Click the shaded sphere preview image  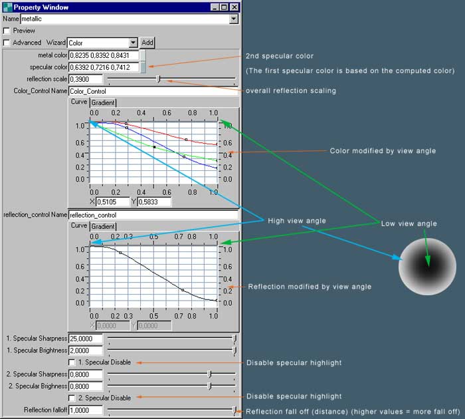click(427, 267)
